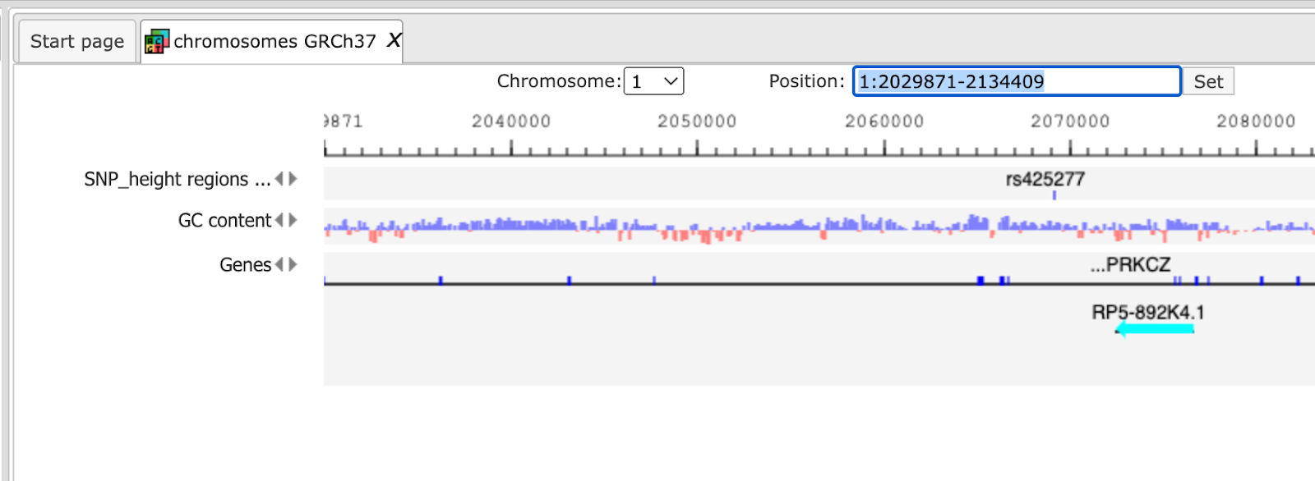Click right arrow of GC content track
Screen dimensions: 1315x481
tap(293, 220)
